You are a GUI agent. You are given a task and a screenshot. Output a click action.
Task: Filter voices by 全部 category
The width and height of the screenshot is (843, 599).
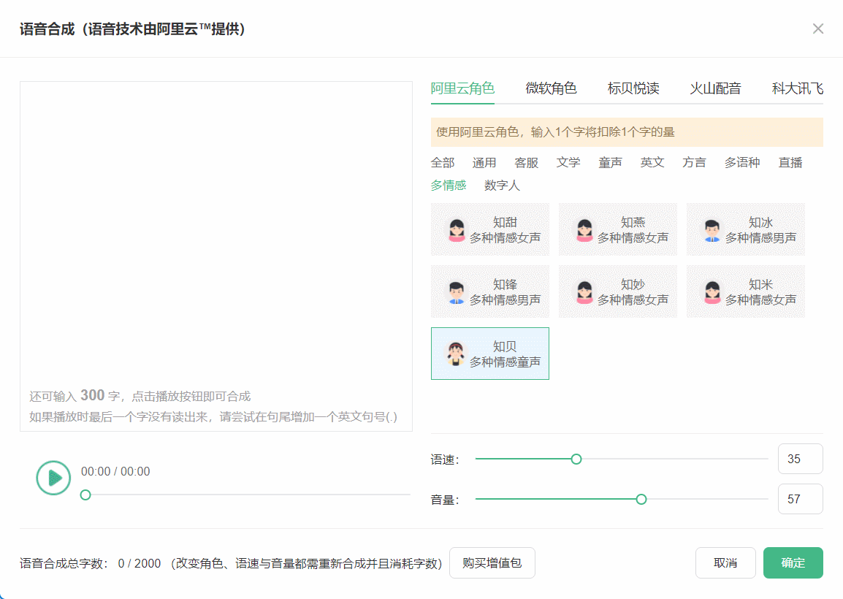pyautogui.click(x=443, y=162)
